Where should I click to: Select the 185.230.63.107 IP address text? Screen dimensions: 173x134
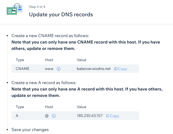[90, 116]
